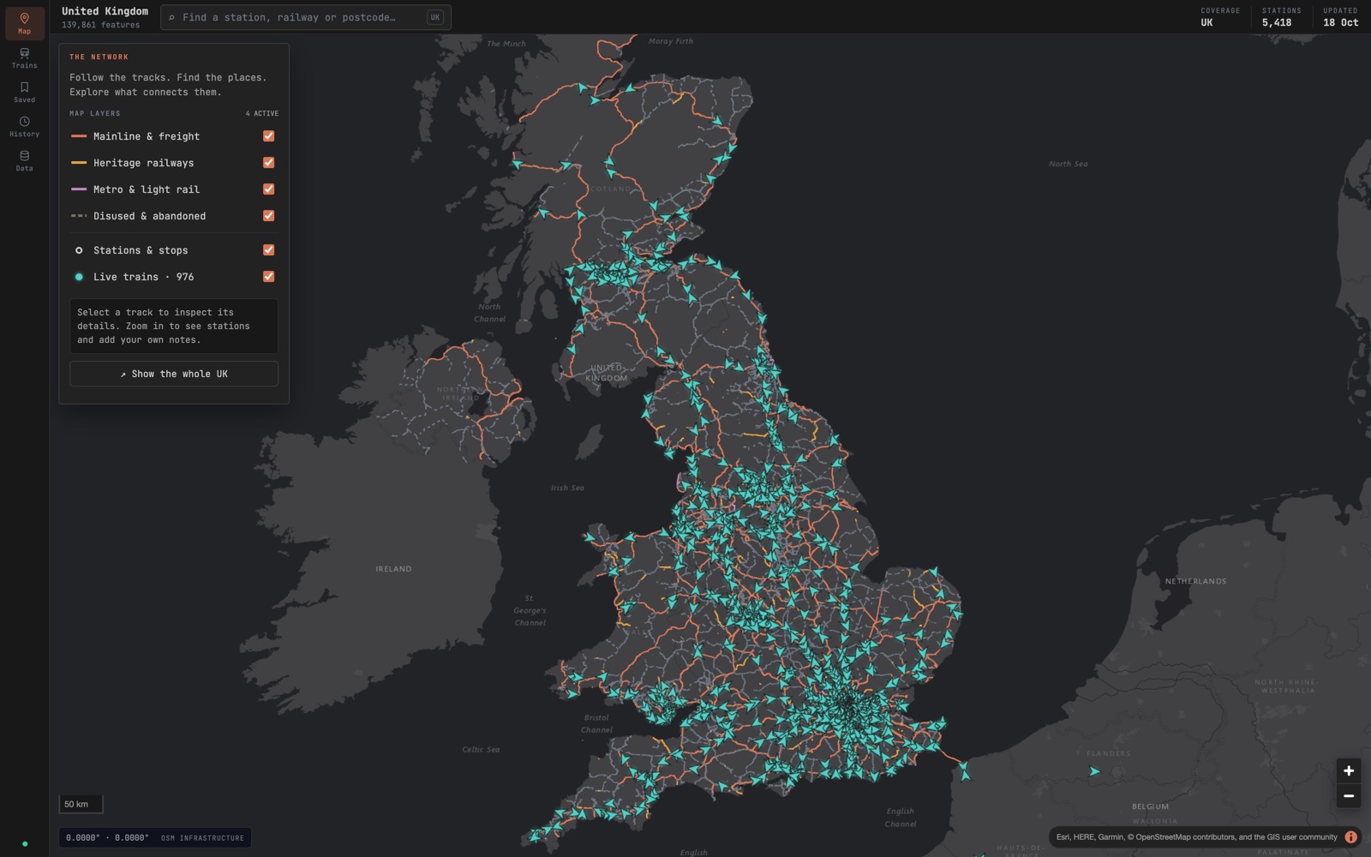Image resolution: width=1371 pixels, height=857 pixels.
Task: Click the UK badge in search box
Action: coord(435,17)
